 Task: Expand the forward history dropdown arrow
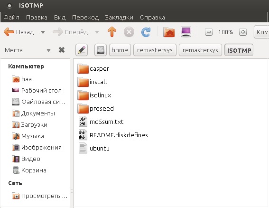coord(97,32)
